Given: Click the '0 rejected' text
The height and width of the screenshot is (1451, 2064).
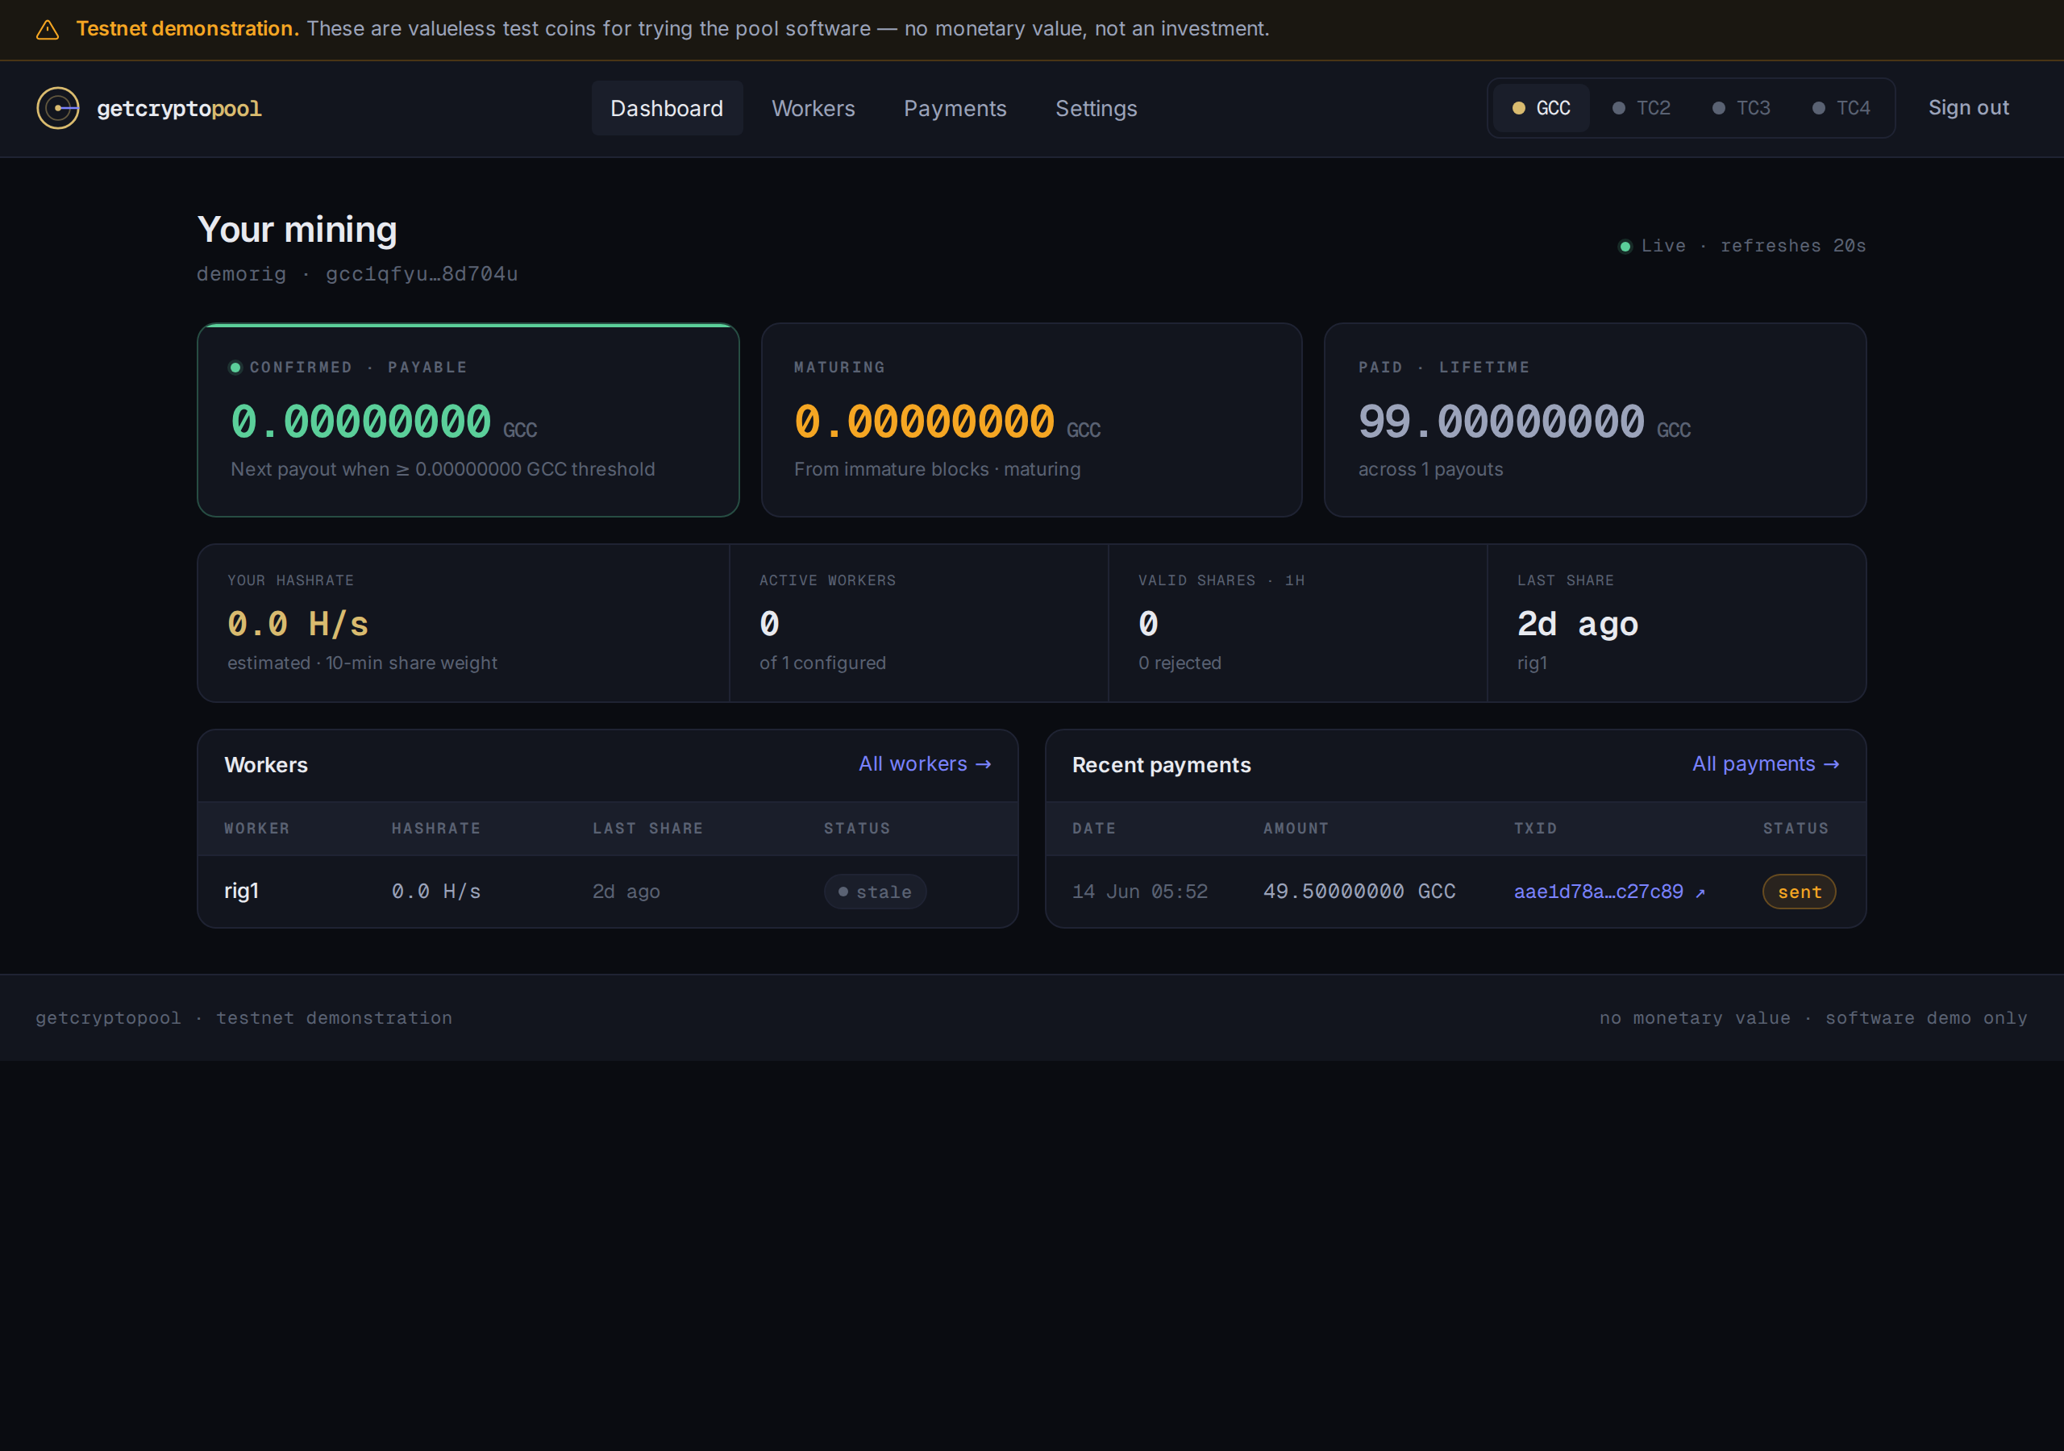Looking at the screenshot, I should tap(1180, 663).
